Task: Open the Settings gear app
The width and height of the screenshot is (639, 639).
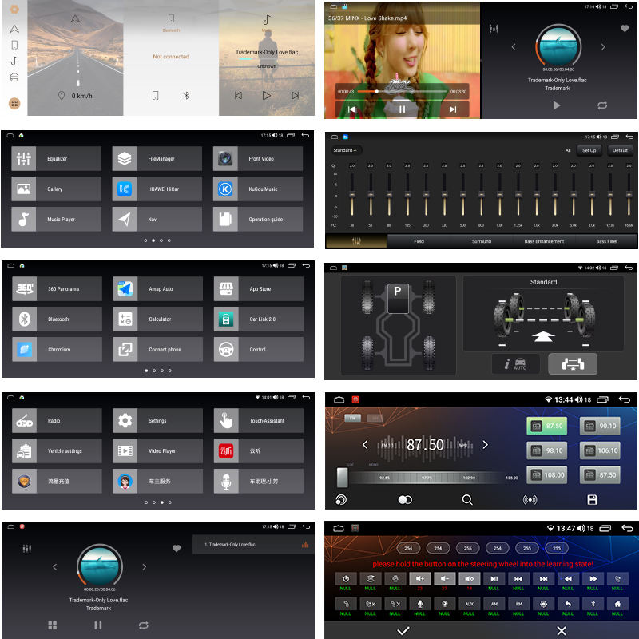Action: 157,421
